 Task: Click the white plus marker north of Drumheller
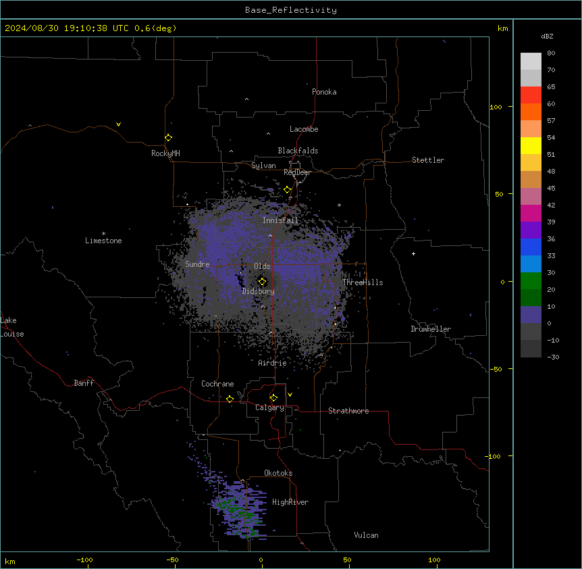point(413,253)
